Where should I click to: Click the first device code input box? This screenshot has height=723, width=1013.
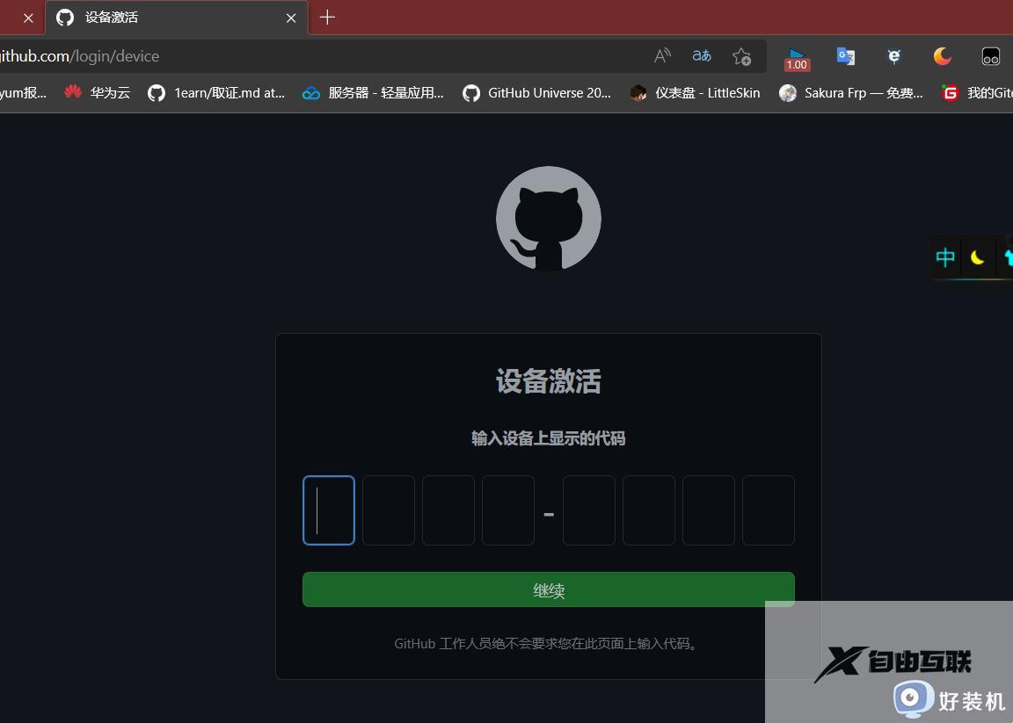point(328,510)
